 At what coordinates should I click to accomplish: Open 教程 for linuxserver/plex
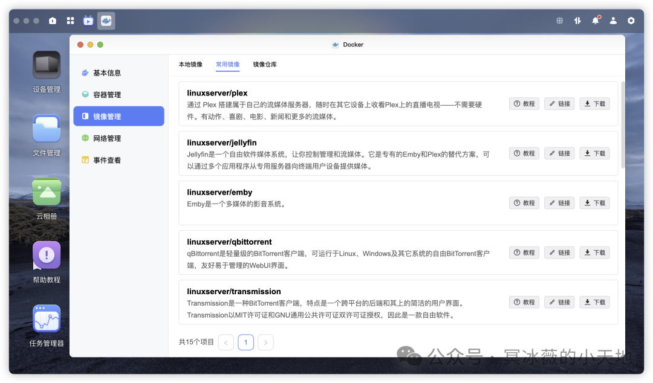pyautogui.click(x=524, y=104)
